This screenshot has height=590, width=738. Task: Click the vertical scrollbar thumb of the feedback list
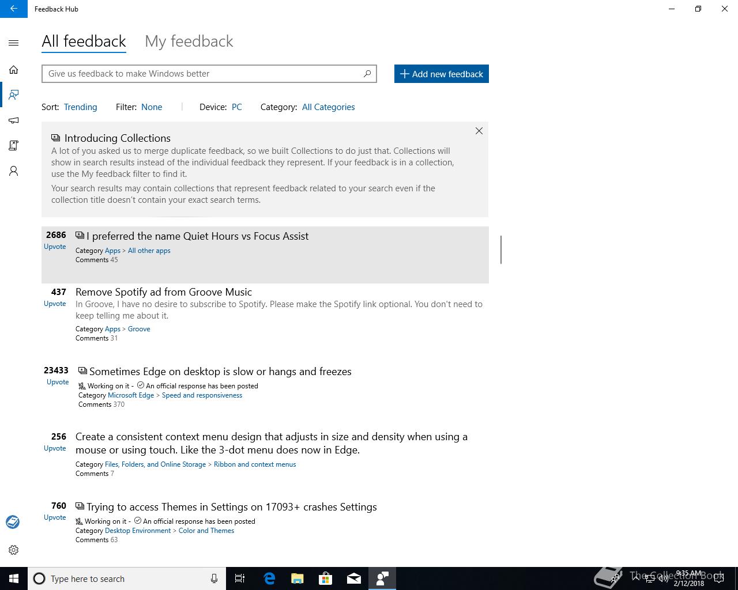click(501, 249)
